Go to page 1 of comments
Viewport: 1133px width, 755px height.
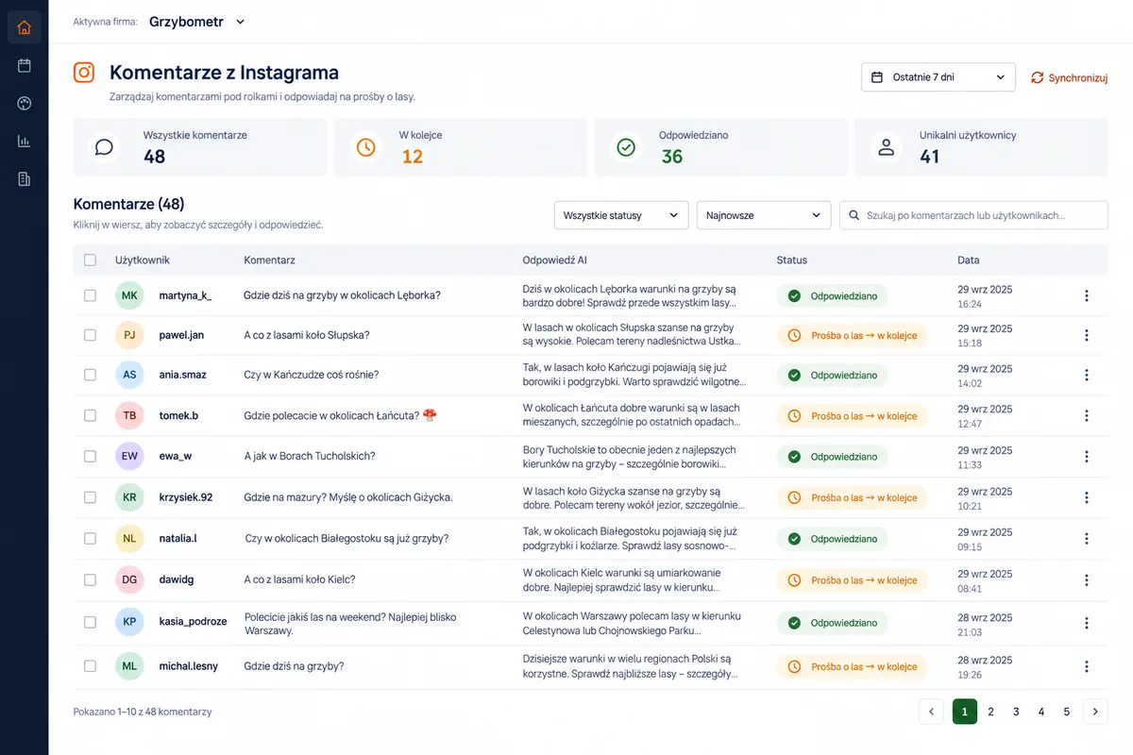coord(964,712)
